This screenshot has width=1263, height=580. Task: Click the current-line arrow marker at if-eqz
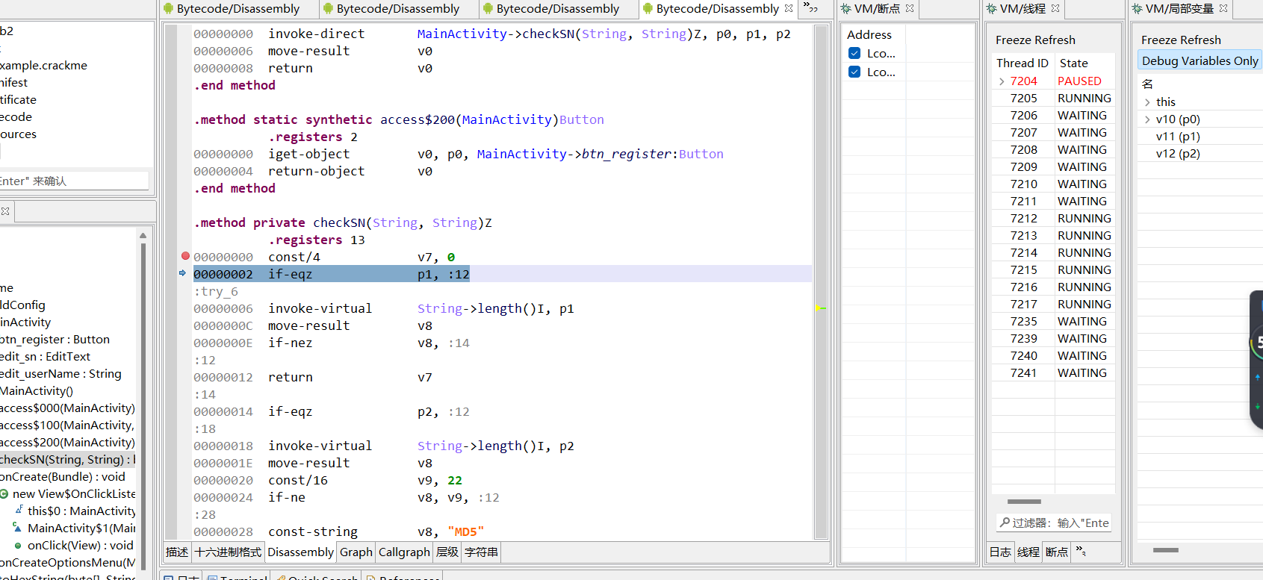pos(183,273)
